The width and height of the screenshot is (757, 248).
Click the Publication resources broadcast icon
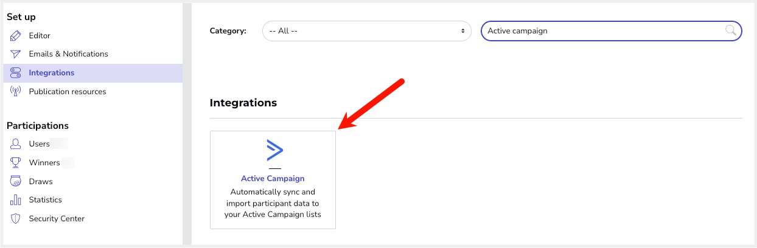[16, 92]
